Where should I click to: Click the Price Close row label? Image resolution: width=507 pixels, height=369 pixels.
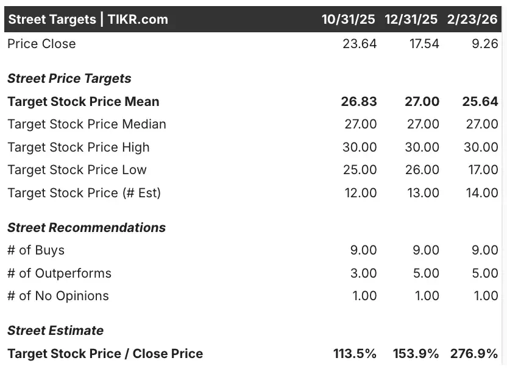(41, 44)
